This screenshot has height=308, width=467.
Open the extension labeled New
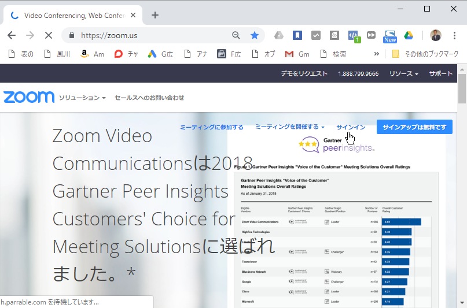pos(390,36)
